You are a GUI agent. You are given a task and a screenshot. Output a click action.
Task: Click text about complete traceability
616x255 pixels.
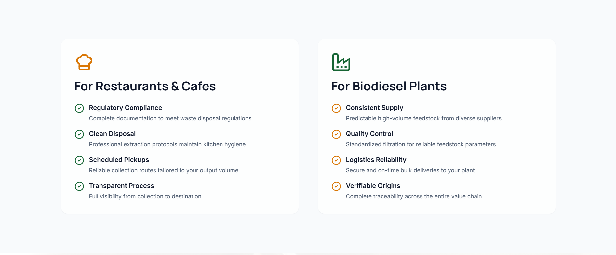[414, 196]
